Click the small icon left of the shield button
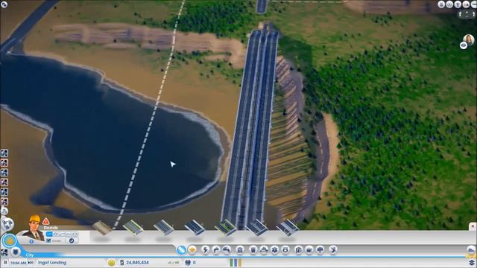Image resolution: width=477 pixels, height=268 pixels. pos(4,252)
